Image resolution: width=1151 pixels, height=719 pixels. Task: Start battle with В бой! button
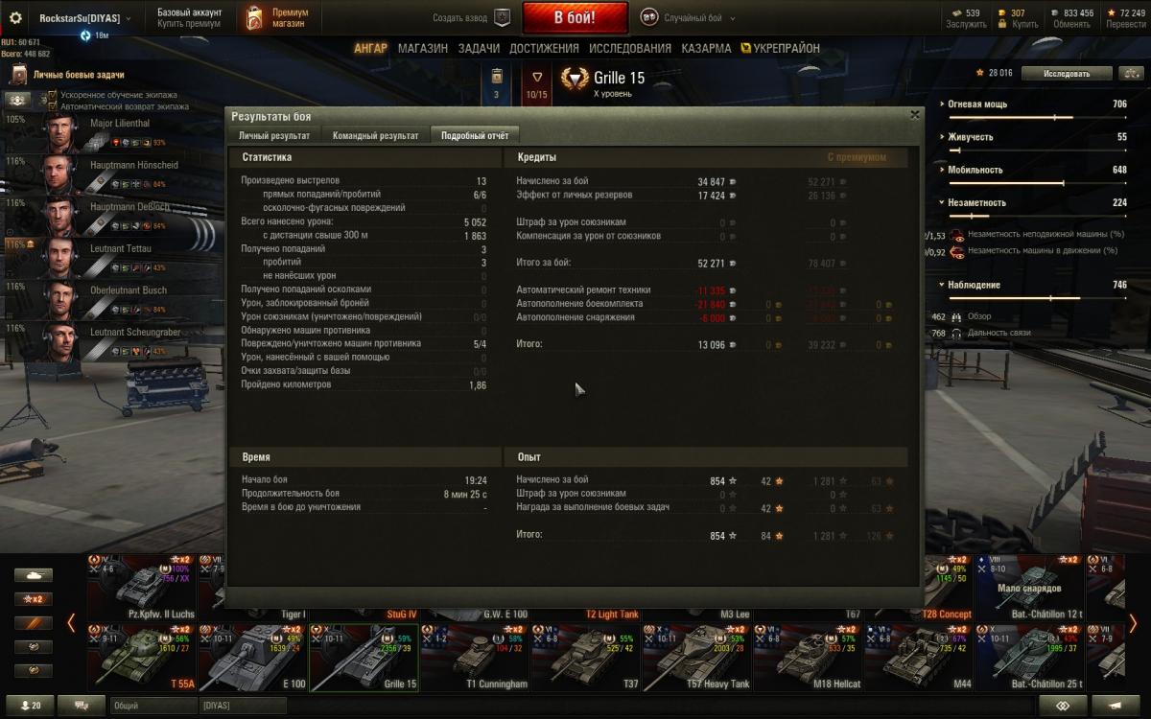tap(575, 17)
